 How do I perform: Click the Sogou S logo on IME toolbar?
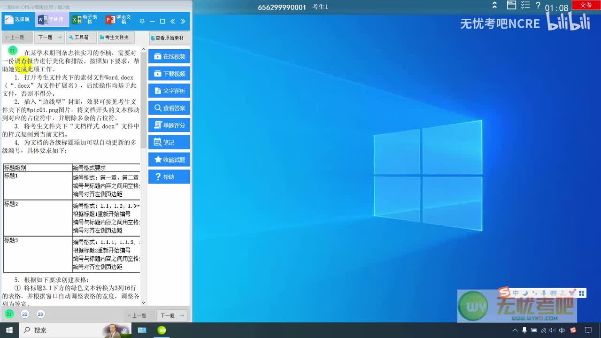pos(504,293)
